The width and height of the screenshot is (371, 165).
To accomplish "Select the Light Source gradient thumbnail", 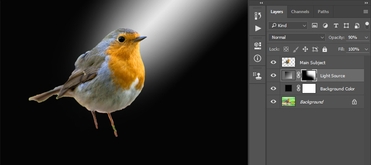I will pos(289,75).
